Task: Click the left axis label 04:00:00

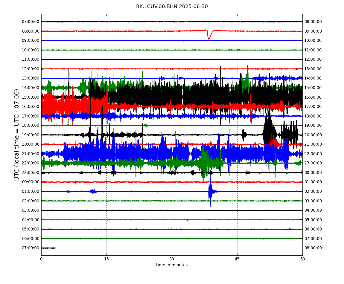Action: pyautogui.click(x=31, y=220)
